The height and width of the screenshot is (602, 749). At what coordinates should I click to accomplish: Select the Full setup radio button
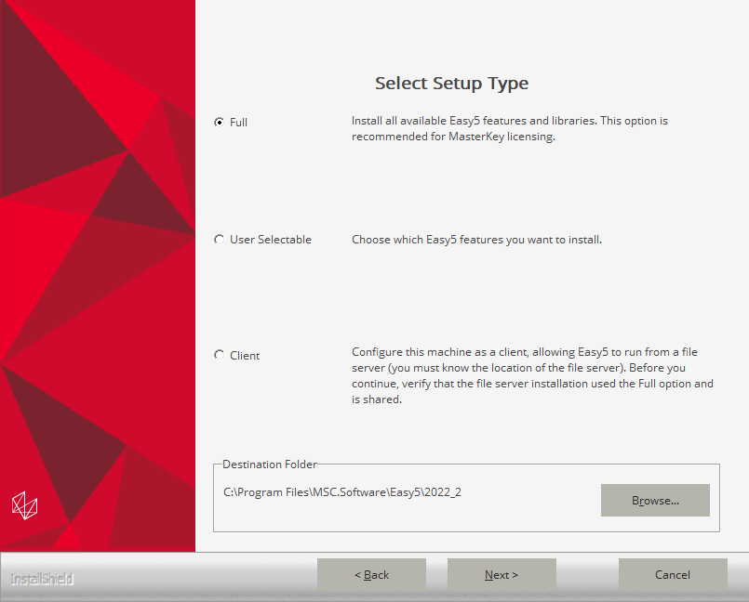coord(219,122)
